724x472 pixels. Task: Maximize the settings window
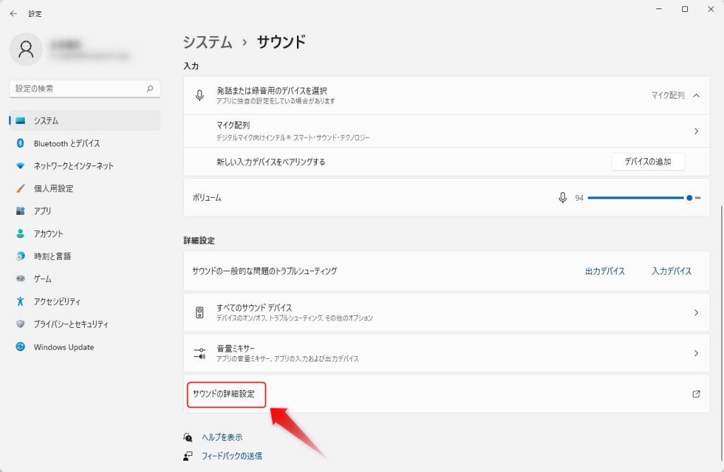(x=684, y=9)
